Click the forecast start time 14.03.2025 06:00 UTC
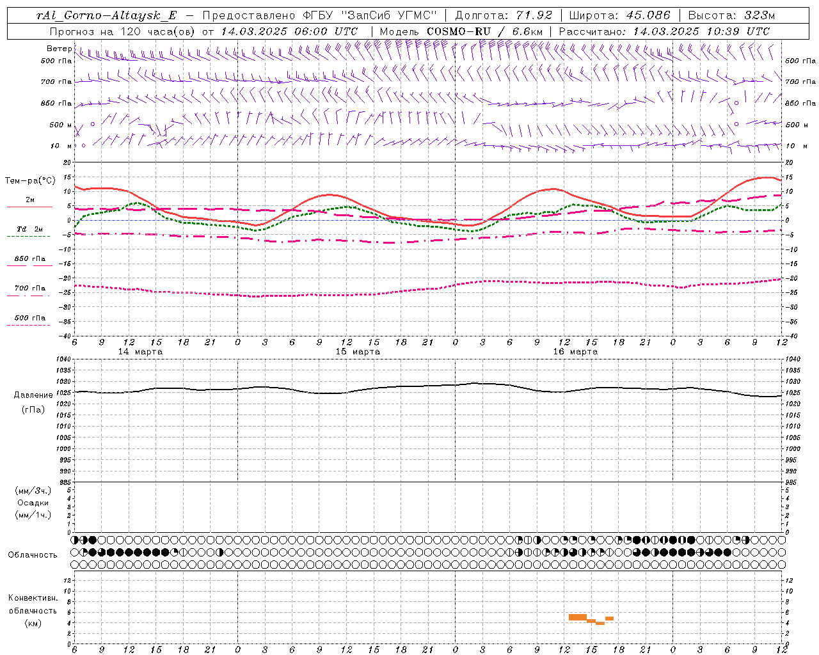The image size is (819, 655). tap(289, 31)
